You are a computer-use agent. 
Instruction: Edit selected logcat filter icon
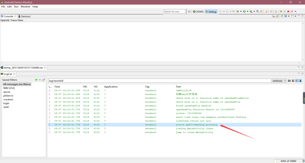43,80
